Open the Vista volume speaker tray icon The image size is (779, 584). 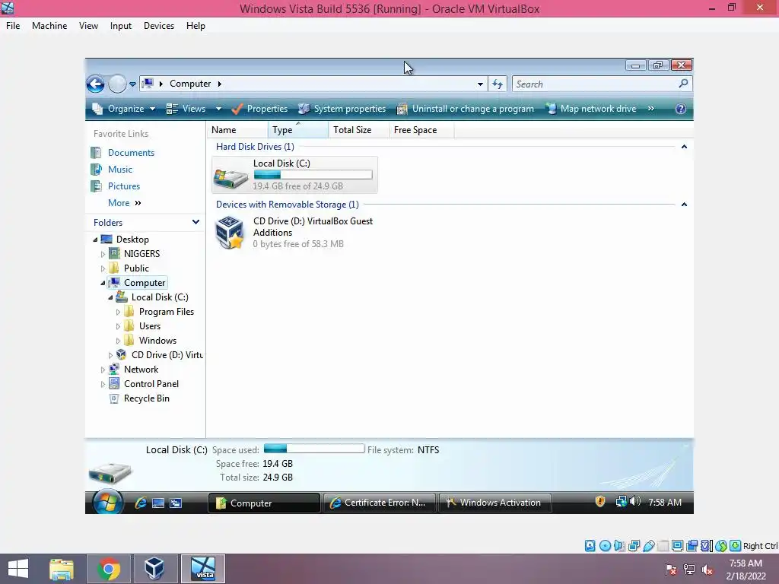[x=635, y=502]
